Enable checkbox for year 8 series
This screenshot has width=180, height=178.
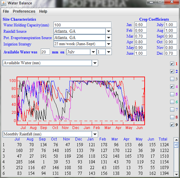172,117
